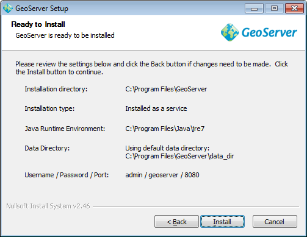Click the 'Please review the settings' instruction text
This screenshot has height=237, width=307.
[151, 68]
